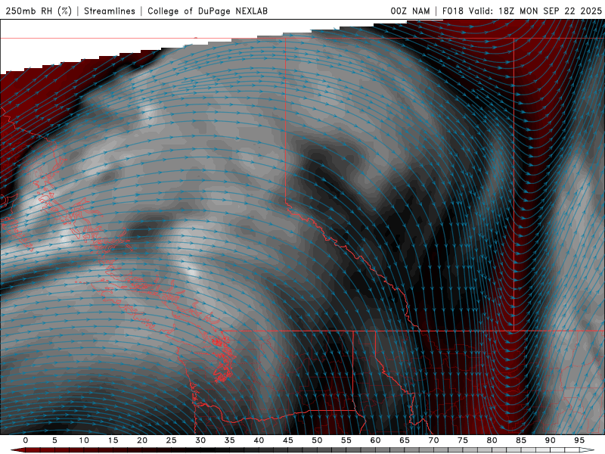Click the colorbar label "45"
605x454 pixels.
point(288,440)
